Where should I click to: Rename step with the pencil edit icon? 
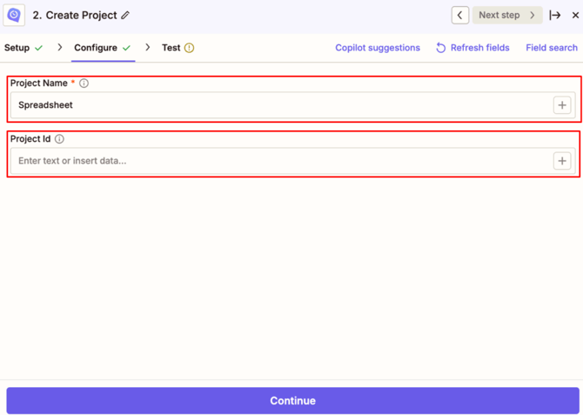click(x=125, y=16)
